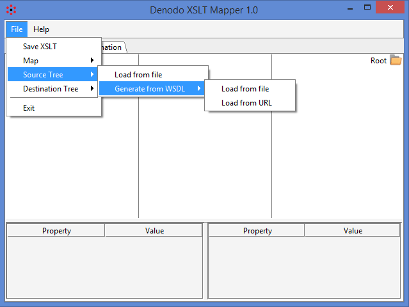409x307 pixels.
Task: Select the Generate from WSDL entry
Action: 152,89
